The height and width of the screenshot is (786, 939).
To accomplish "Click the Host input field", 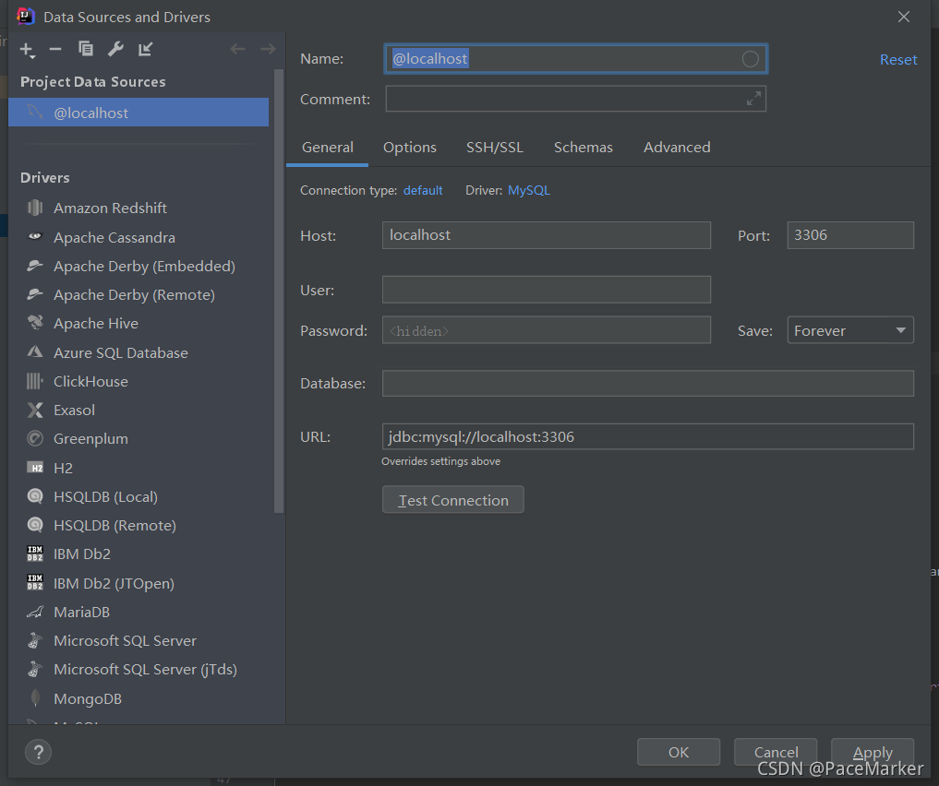I will click(547, 235).
